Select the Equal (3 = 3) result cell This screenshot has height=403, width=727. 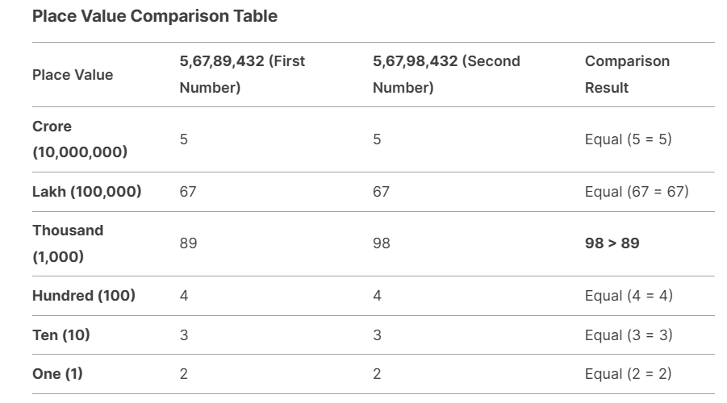[629, 335]
